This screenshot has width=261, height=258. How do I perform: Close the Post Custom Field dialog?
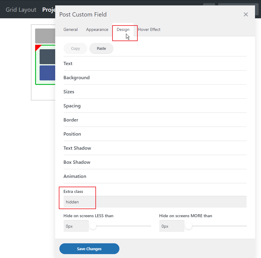(x=246, y=14)
